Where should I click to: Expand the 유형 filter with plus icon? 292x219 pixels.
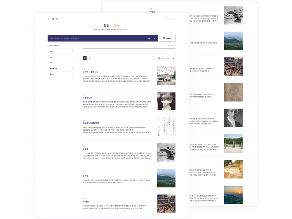click(x=73, y=52)
